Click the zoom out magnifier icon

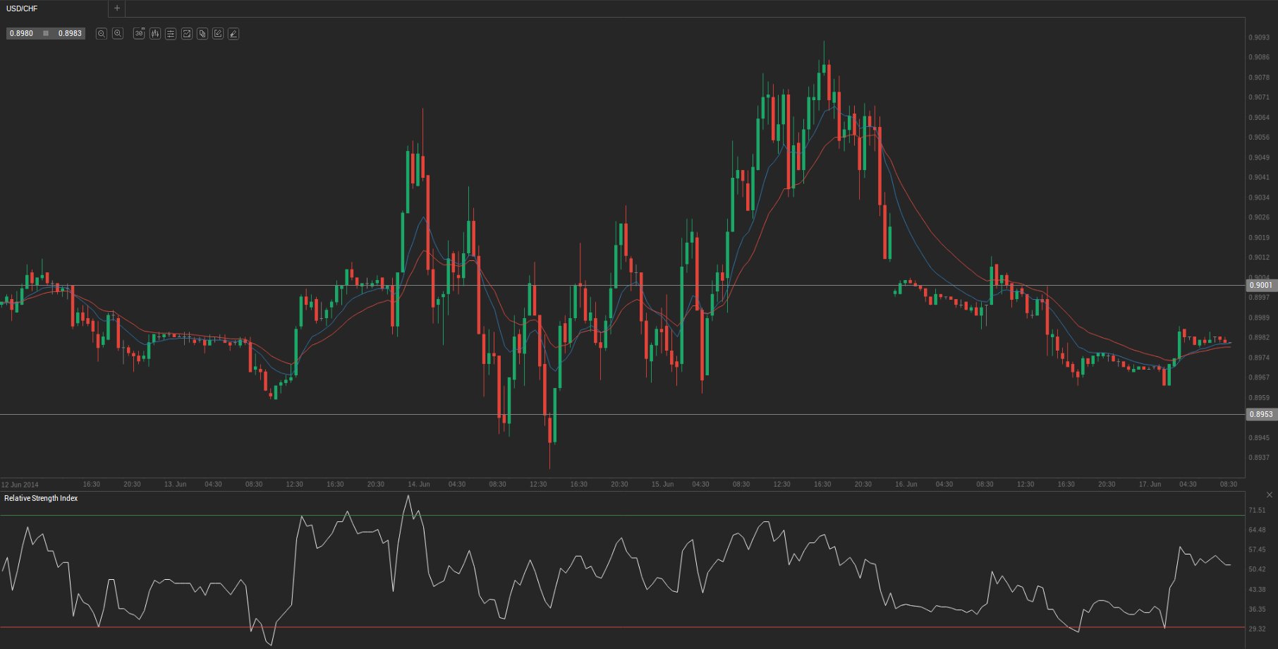click(102, 34)
